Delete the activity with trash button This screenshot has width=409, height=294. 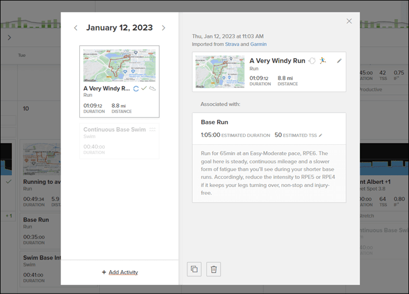(x=214, y=269)
